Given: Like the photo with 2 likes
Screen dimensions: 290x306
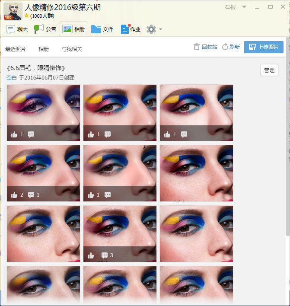Looking at the screenshot, I should point(14,195).
